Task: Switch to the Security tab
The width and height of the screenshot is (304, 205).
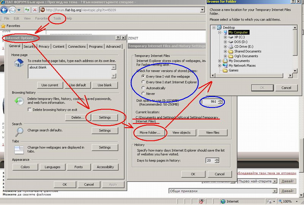Action: coord(29,46)
